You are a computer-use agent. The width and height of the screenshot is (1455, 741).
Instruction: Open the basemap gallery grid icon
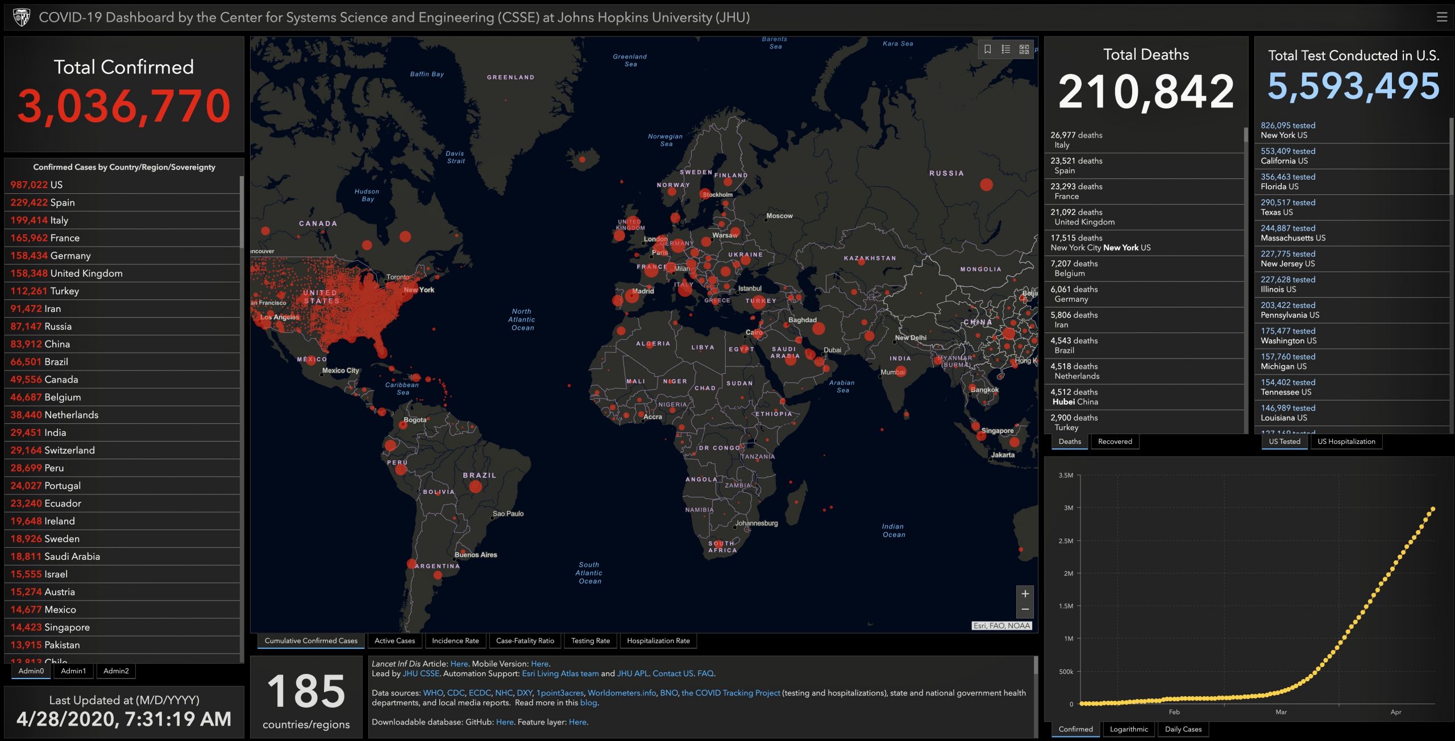click(1024, 49)
